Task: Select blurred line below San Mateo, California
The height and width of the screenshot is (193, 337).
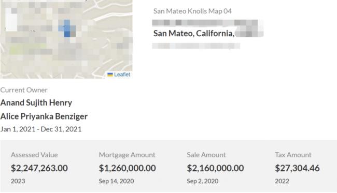Action: [x=196, y=46]
